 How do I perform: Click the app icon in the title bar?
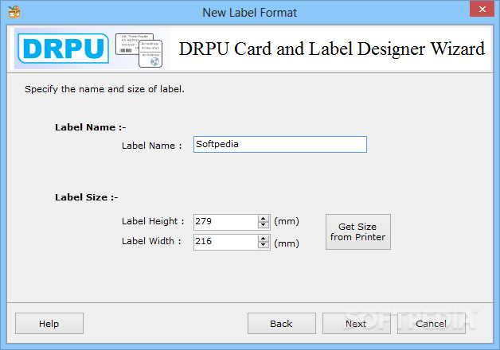[14, 12]
